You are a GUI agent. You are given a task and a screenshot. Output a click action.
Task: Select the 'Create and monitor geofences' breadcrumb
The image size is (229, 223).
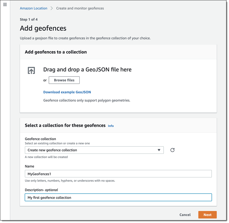point(80,8)
